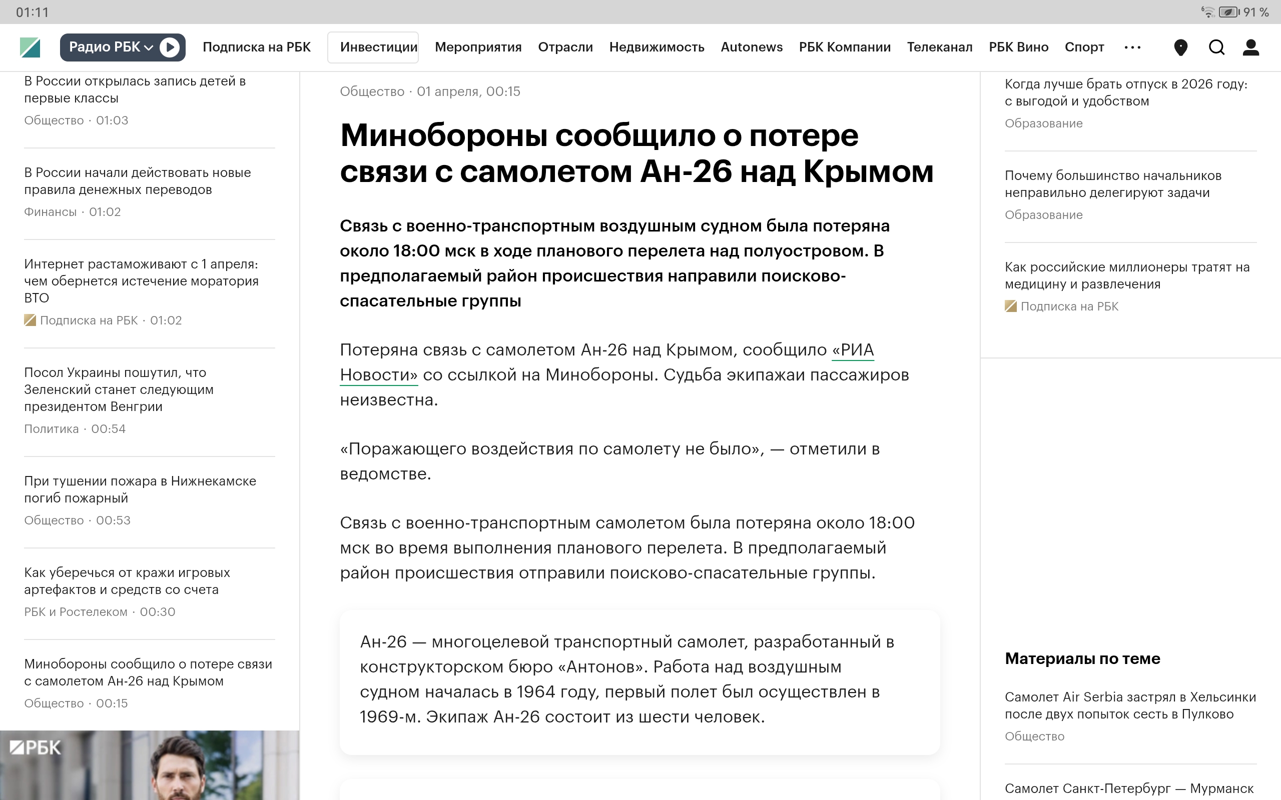
Task: Go to the Недвижимость section
Action: [657, 47]
